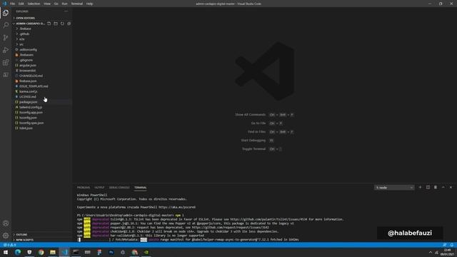Maximize the terminal panel size
Screen dimensions: 457x257
click(443, 187)
